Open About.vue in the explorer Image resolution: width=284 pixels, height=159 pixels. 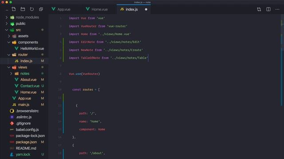tap(28, 79)
